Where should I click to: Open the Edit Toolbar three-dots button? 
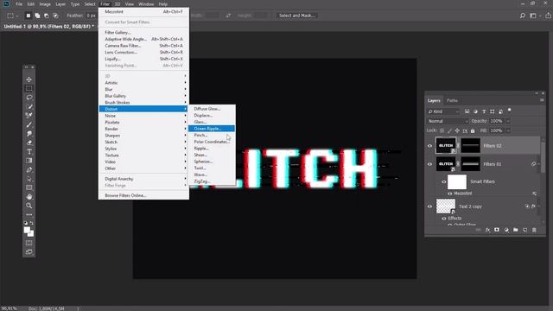29,214
